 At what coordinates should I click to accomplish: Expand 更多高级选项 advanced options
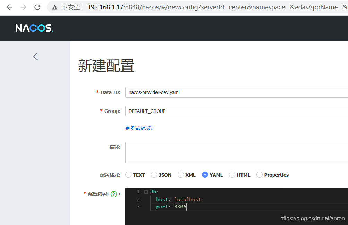(x=139, y=128)
